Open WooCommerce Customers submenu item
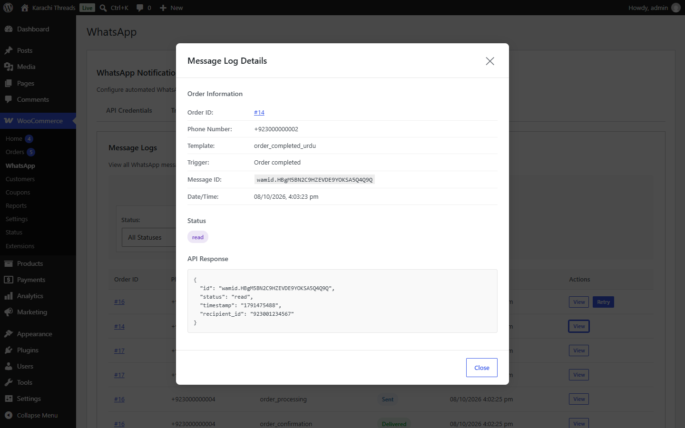The image size is (685, 428). (20, 179)
